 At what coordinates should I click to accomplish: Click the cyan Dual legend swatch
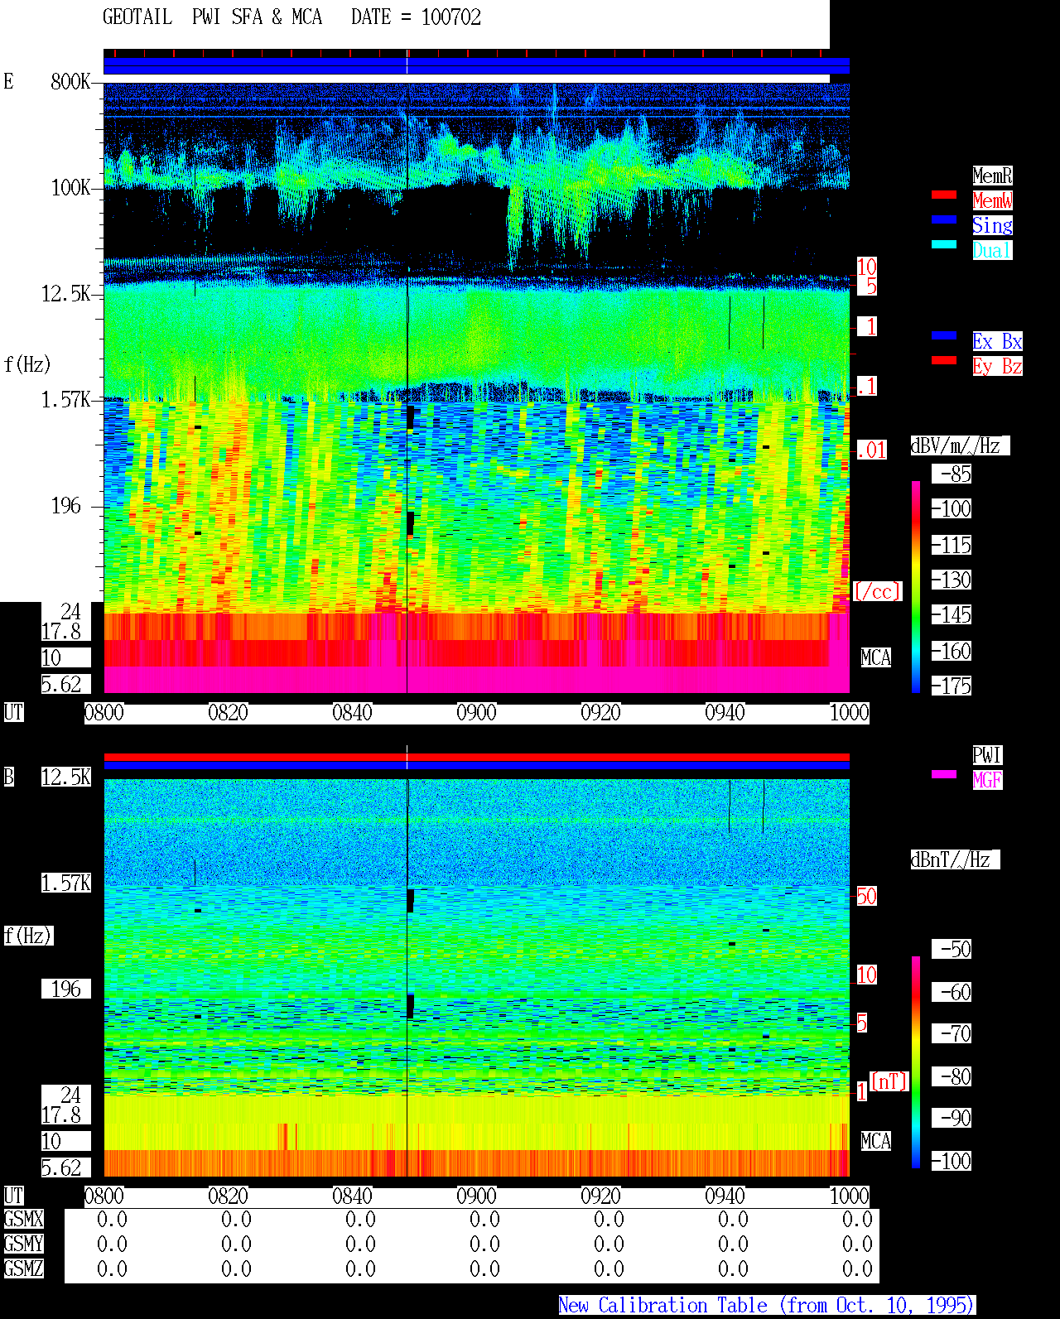click(x=944, y=244)
